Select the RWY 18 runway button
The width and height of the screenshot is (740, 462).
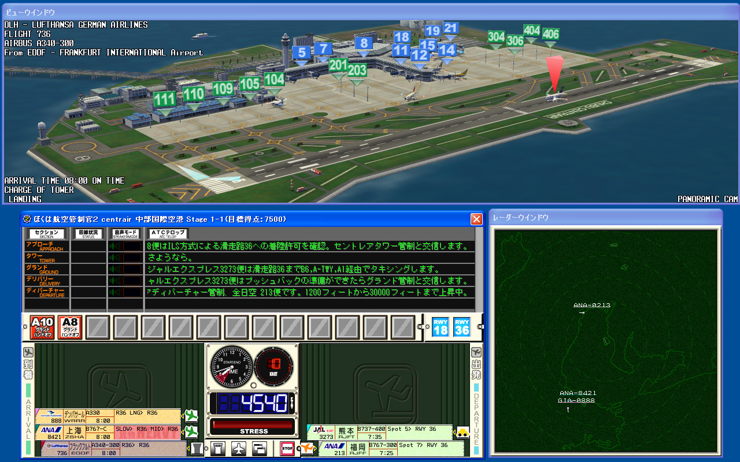(x=441, y=327)
